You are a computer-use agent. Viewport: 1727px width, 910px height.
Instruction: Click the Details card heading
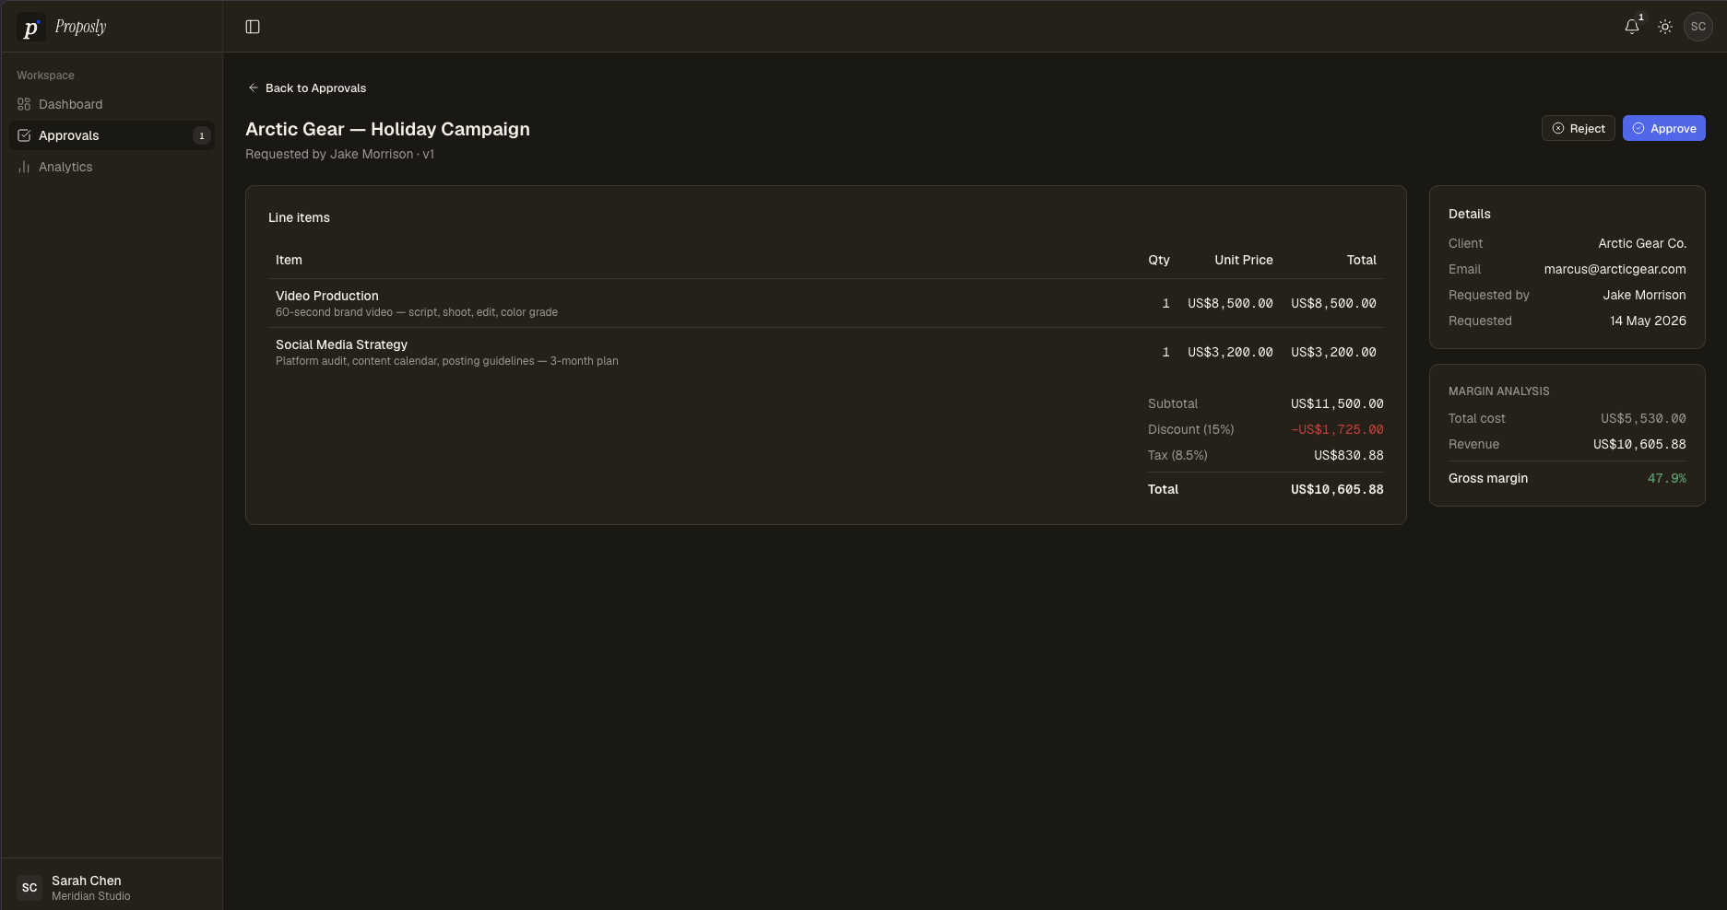[1469, 214]
